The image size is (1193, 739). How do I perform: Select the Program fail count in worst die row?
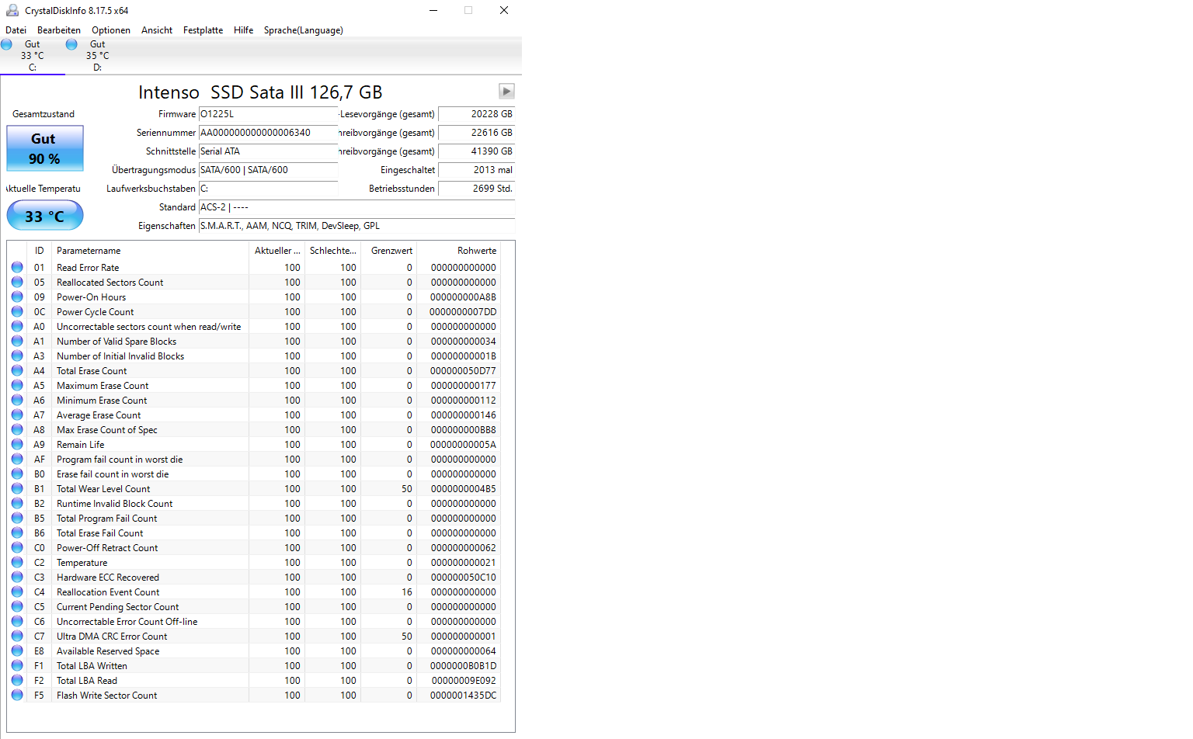[x=255, y=459]
